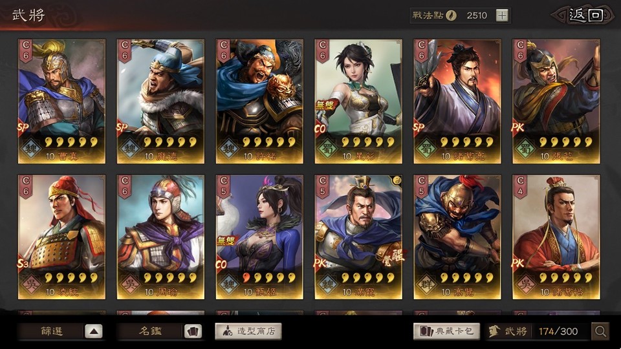
Task: Open the 典藏卡包 card pack
Action: point(447,331)
